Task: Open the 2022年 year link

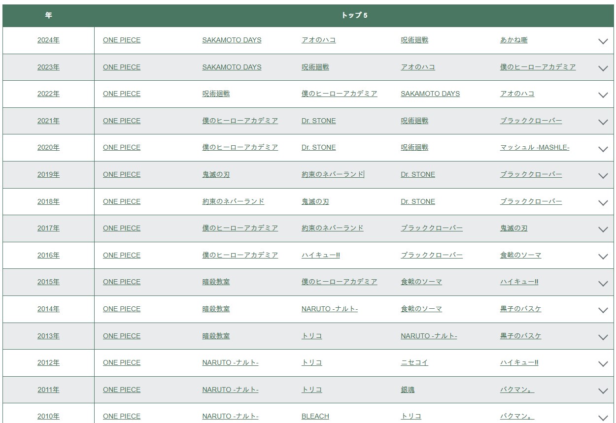Action: [x=48, y=94]
